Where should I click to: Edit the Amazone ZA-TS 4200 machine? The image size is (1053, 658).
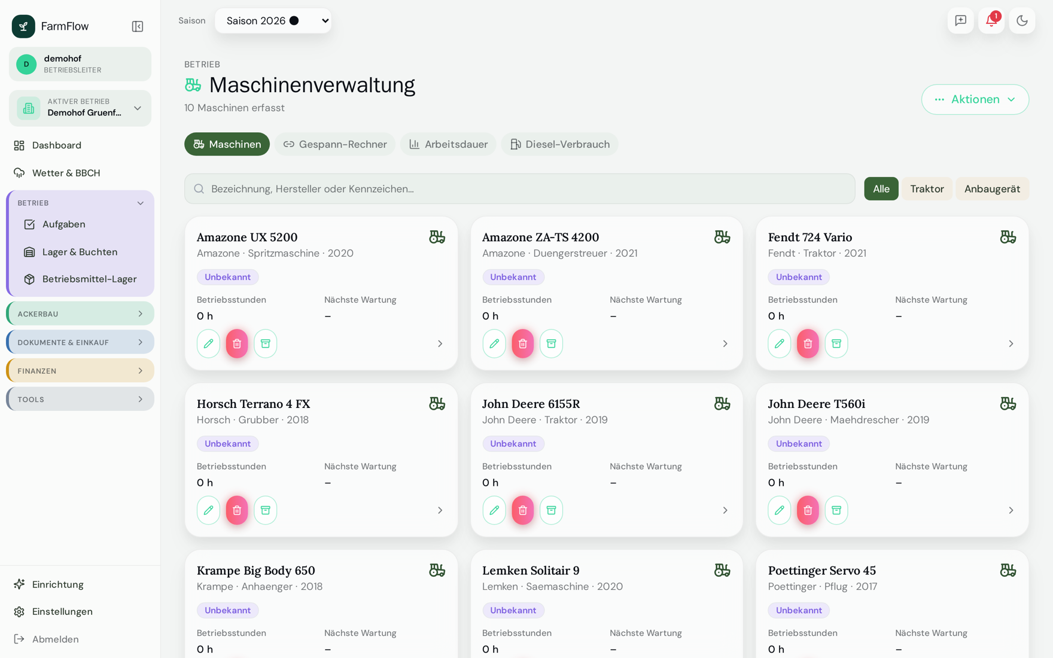tap(494, 343)
